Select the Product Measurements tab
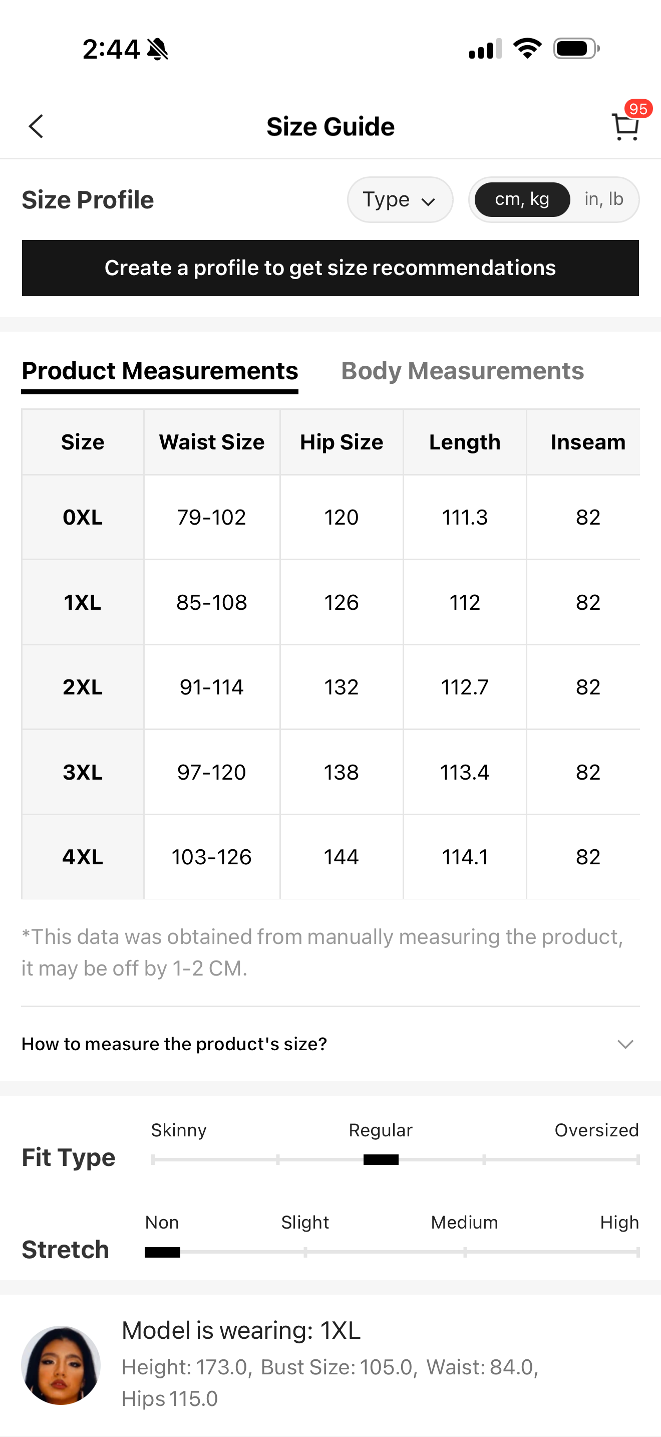Image resolution: width=661 pixels, height=1437 pixels. point(160,371)
